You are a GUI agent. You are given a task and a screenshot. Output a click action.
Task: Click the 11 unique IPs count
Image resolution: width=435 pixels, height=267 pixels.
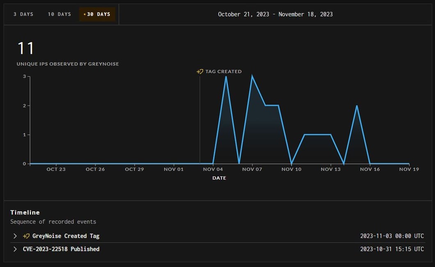tap(25, 48)
